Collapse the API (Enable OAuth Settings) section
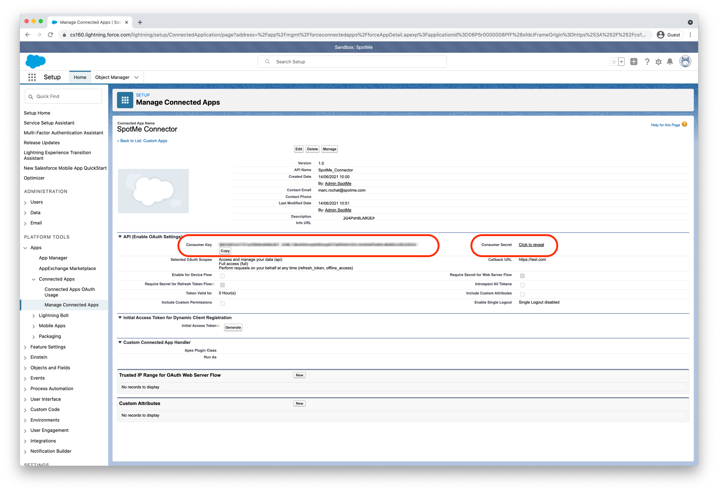Image resolution: width=718 pixels, height=492 pixels. point(120,237)
